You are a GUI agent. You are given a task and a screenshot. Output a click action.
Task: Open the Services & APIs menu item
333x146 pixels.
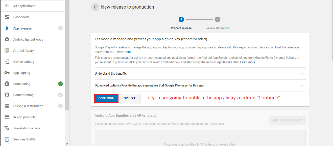point(25,139)
